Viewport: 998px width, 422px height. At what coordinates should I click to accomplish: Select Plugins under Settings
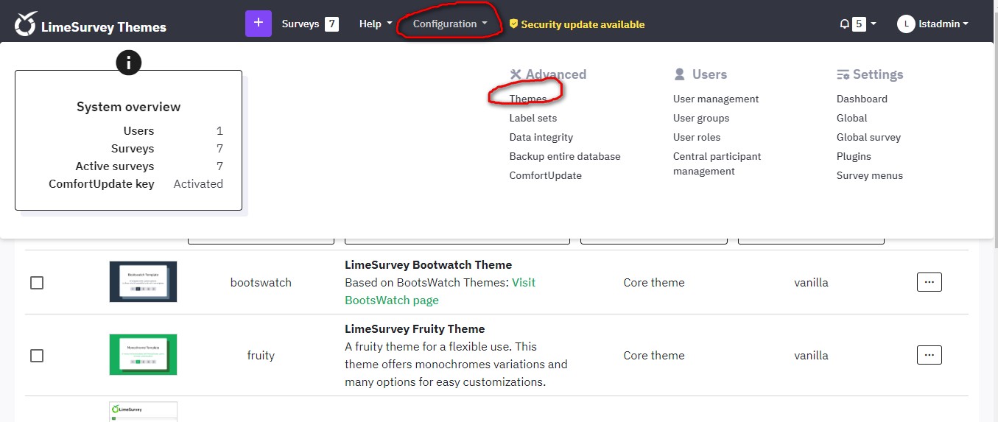click(854, 156)
